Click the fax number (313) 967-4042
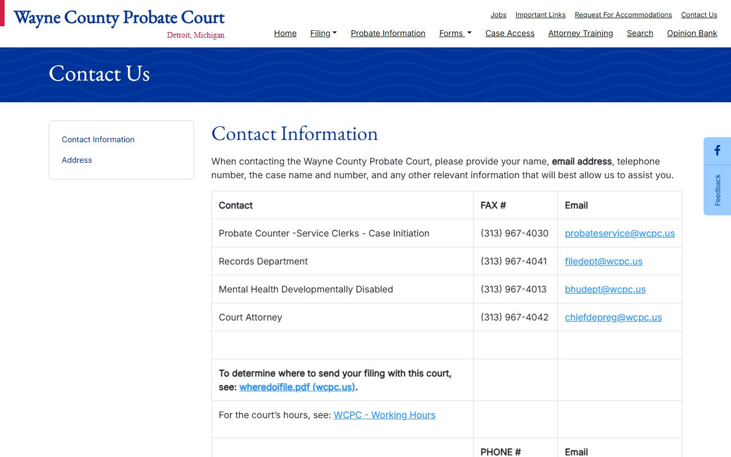Screen dimensions: 731x457 pyautogui.click(x=515, y=317)
